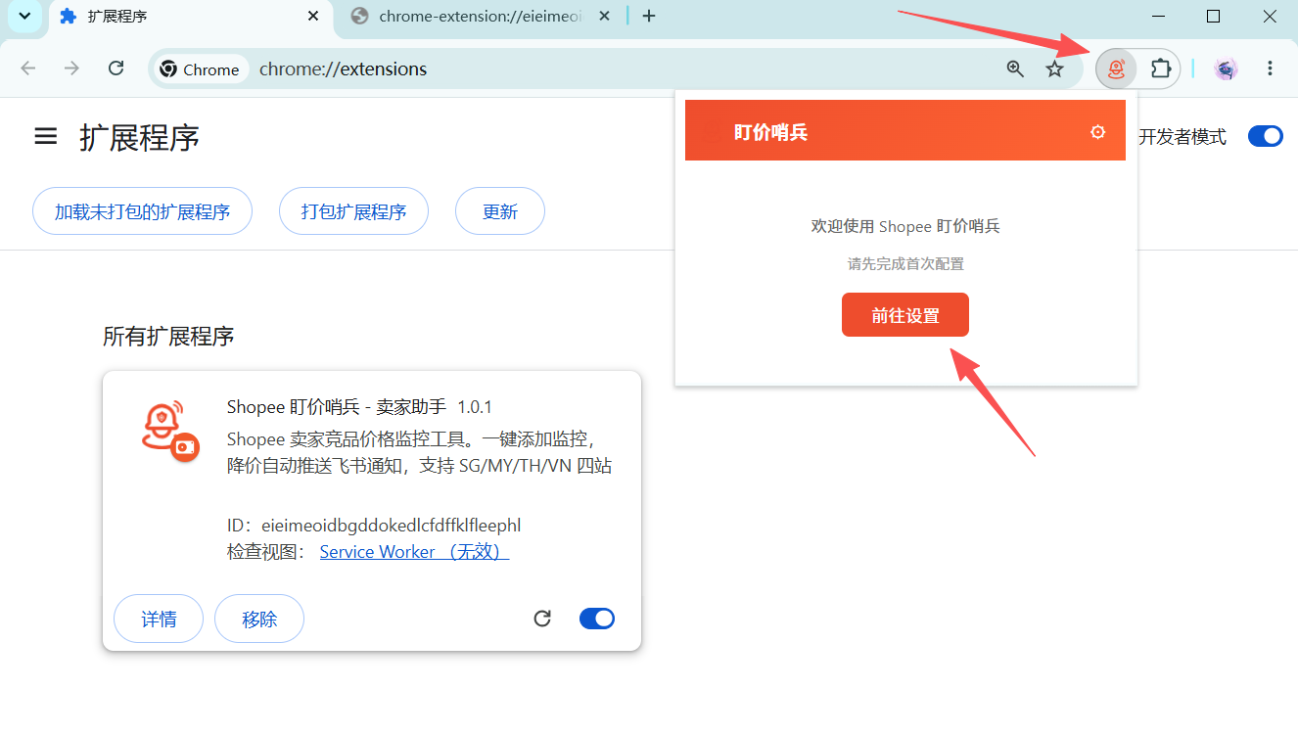Go back to previous page
1298x735 pixels.
[x=28, y=69]
